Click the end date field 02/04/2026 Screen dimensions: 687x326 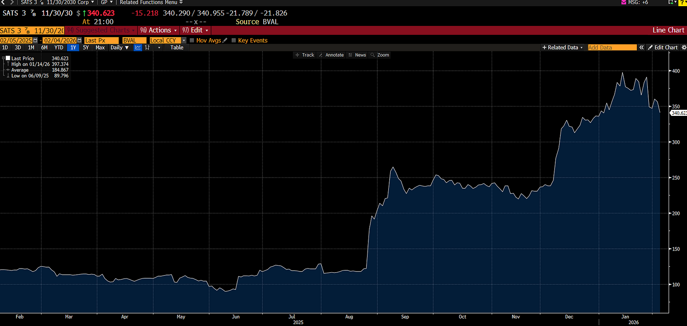point(60,41)
